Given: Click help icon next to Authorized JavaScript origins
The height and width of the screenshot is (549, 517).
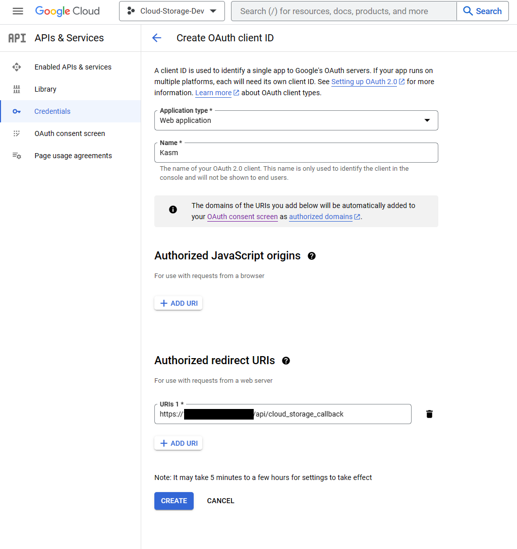Looking at the screenshot, I should click(x=311, y=256).
